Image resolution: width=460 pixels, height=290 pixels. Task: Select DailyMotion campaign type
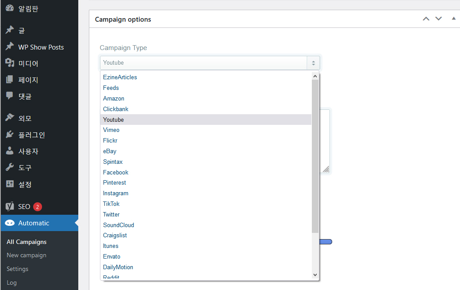[206, 267]
